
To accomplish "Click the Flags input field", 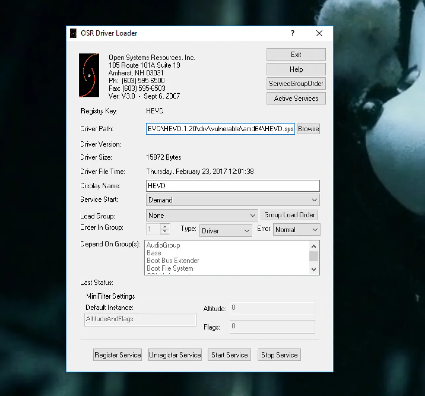I will pos(272,327).
